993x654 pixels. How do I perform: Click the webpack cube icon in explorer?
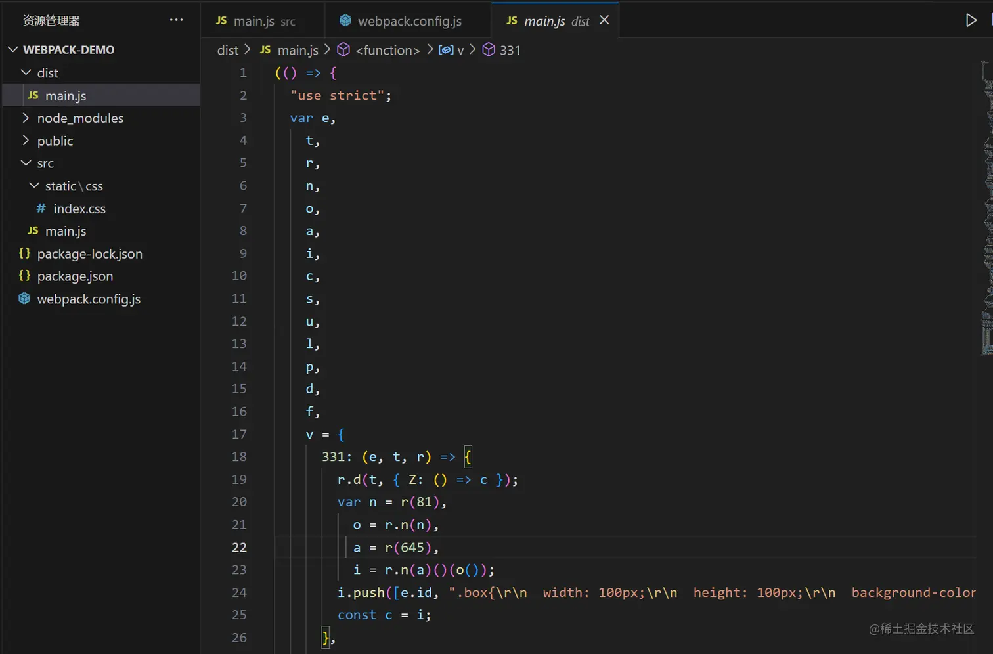click(x=24, y=298)
